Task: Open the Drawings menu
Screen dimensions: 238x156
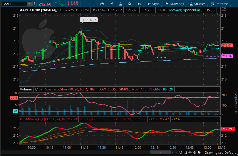Action: 174,4
